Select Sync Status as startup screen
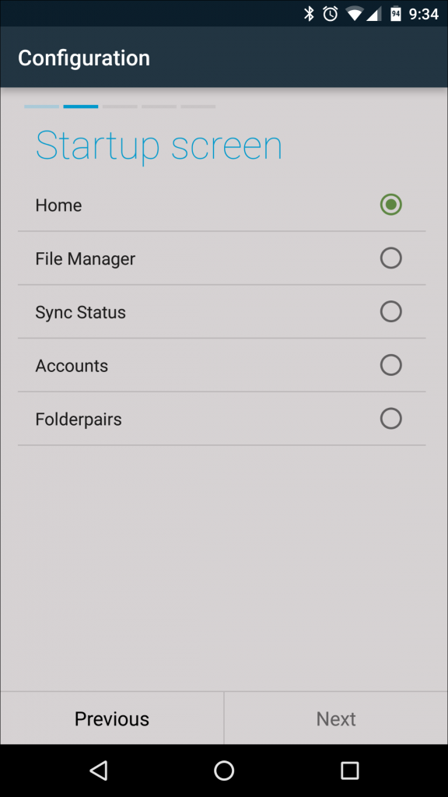The width and height of the screenshot is (448, 797). 391,311
